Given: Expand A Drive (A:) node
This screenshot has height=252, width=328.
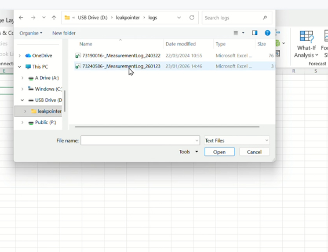Looking at the screenshot, I should click(x=22, y=78).
